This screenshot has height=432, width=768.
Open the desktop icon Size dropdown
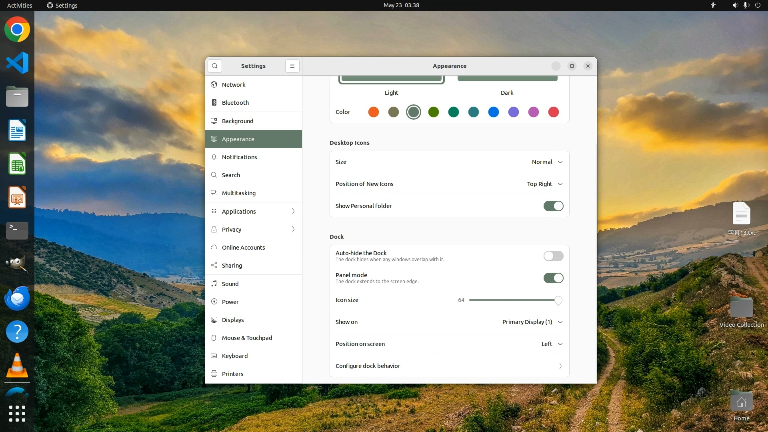547,162
